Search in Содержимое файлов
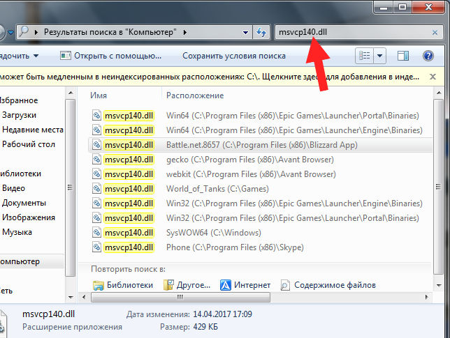The width and height of the screenshot is (450, 338). coord(328,285)
